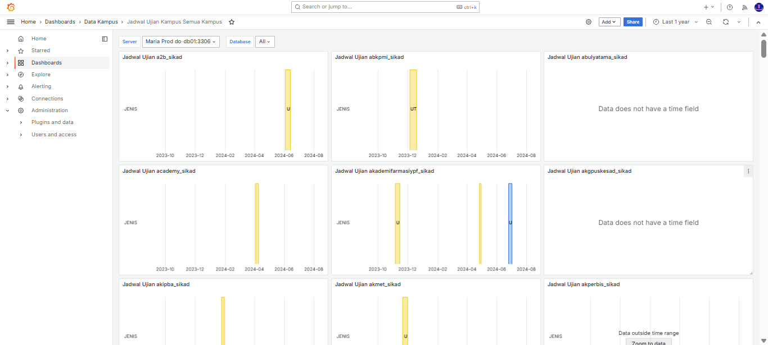Open akgpuskesad_sikad panel three-dot menu
Image resolution: width=768 pixels, height=345 pixels.
click(x=748, y=171)
